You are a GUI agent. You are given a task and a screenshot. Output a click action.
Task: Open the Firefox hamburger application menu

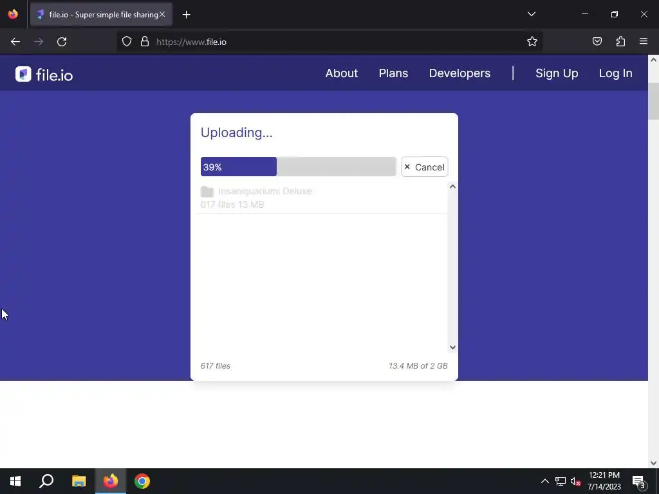[644, 42]
